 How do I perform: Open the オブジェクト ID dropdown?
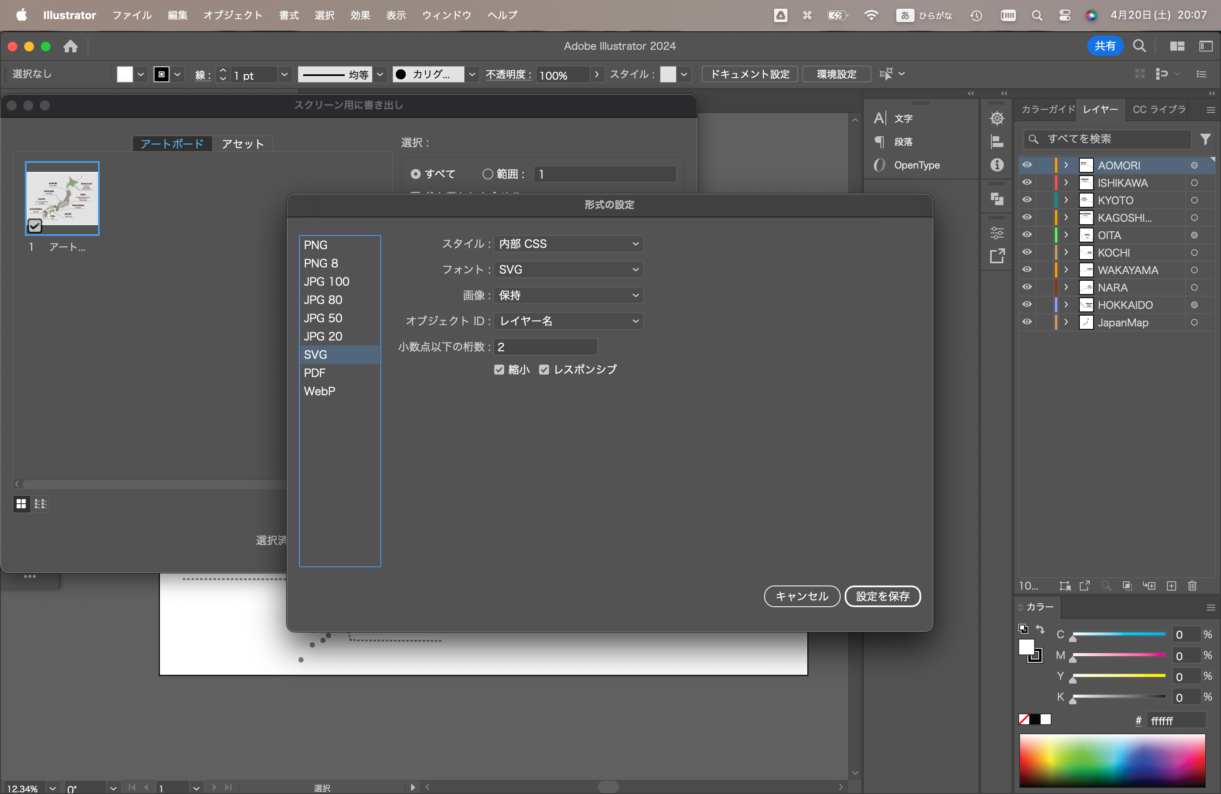(x=568, y=321)
